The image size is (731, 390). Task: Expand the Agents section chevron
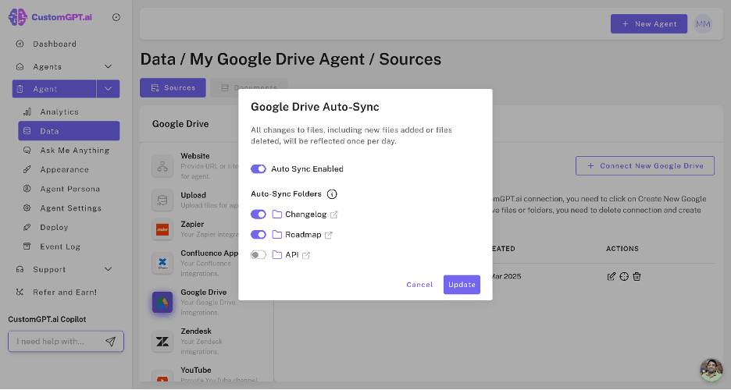108,67
